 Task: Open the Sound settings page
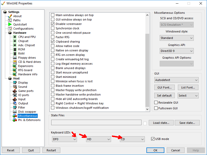coord(23,87)
